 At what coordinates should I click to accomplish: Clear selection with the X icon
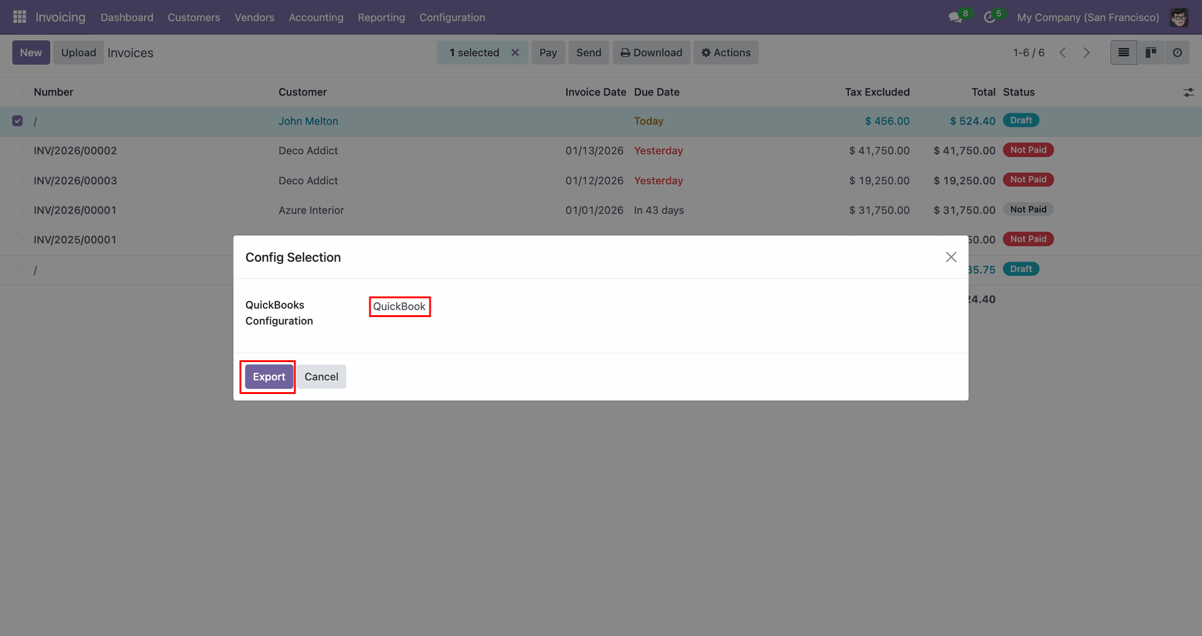pos(515,53)
